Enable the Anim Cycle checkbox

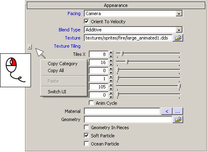point(91,103)
